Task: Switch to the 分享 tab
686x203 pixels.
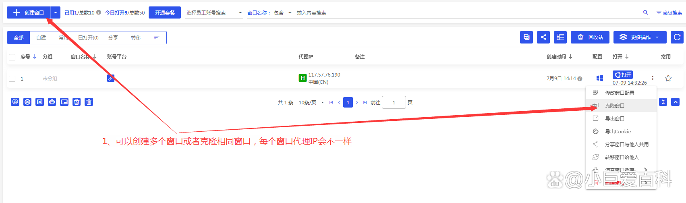Action: [113, 37]
